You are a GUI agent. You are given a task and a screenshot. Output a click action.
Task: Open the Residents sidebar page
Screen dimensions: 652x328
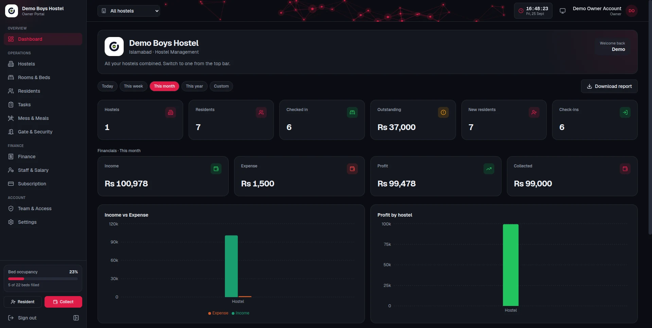[x=43, y=91]
